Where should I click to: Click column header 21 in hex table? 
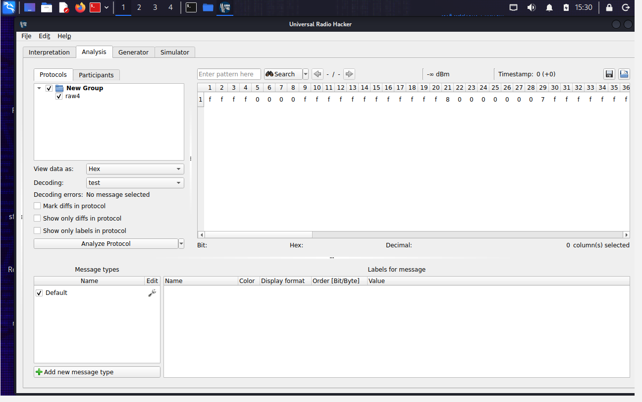[x=447, y=88]
